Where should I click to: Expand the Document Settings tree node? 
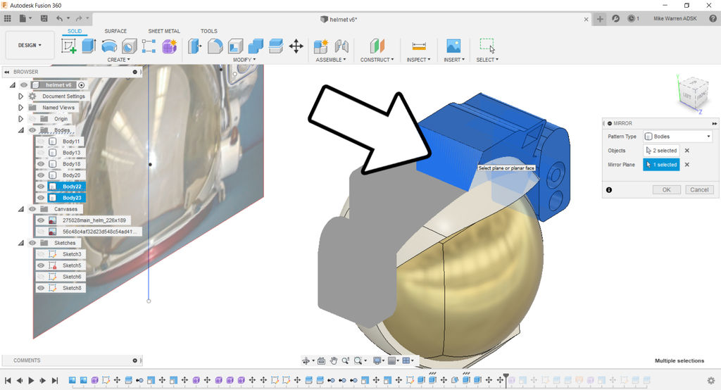coord(20,96)
